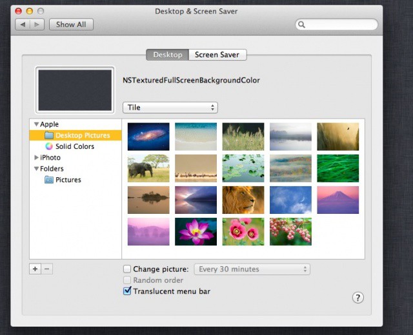The image size is (413, 335).
Task: Click the help question mark button
Action: pos(358,297)
